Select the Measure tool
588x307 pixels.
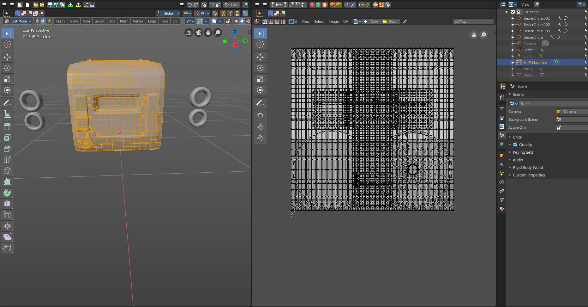click(7, 114)
